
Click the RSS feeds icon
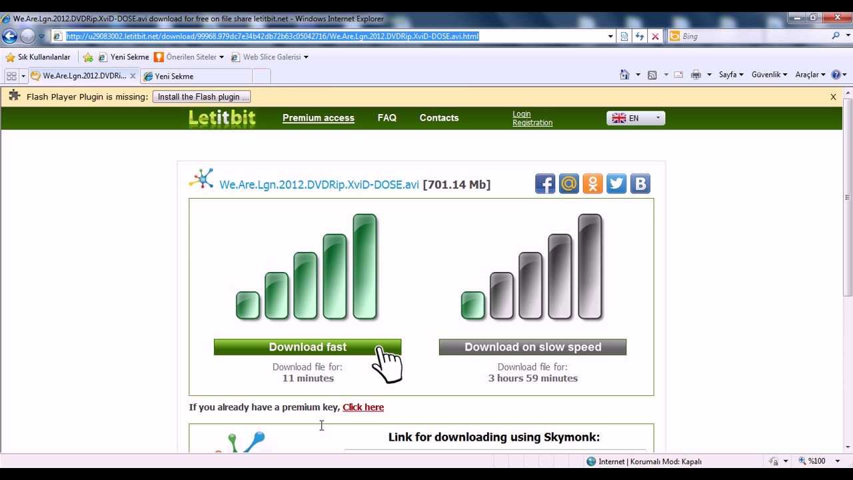[x=652, y=75]
